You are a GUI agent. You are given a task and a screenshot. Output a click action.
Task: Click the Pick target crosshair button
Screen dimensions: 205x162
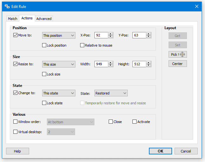tap(177, 55)
